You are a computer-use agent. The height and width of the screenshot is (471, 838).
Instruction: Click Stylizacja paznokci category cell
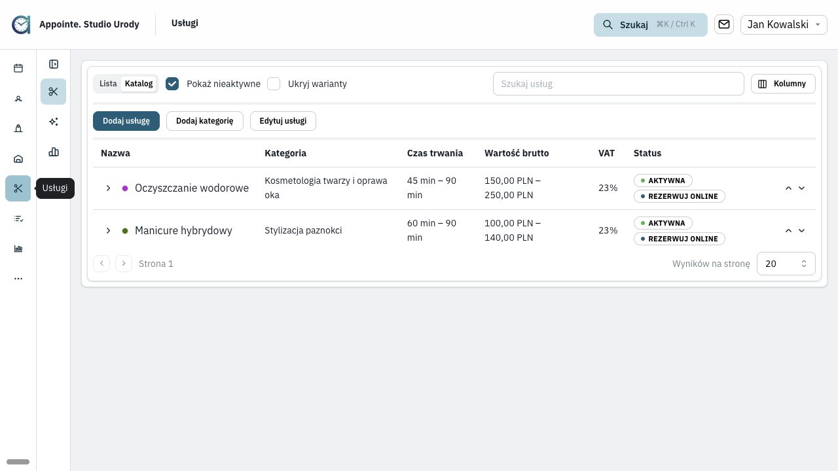(303, 230)
